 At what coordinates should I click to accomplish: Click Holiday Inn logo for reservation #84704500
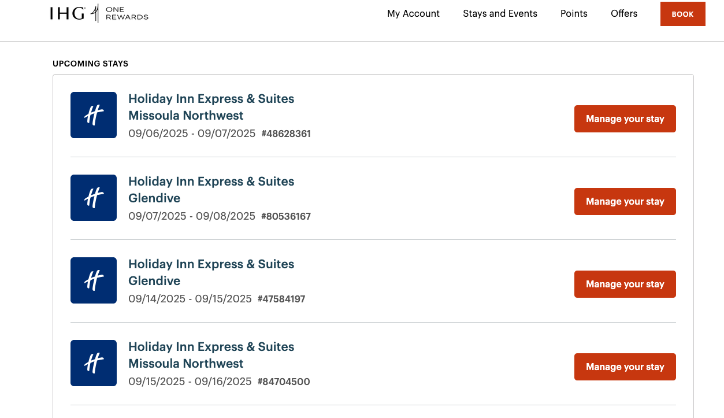(x=94, y=363)
